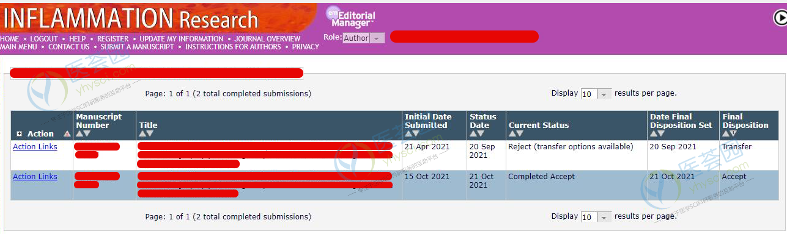787x234 pixels.
Task: Open the Role Author dropdown
Action: click(x=363, y=38)
